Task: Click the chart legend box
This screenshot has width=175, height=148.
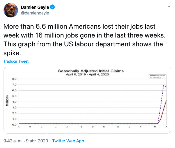Action: coord(158,77)
